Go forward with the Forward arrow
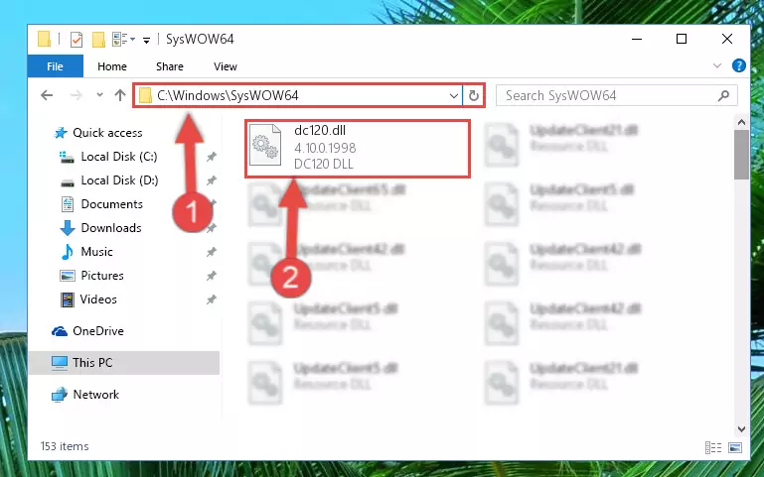Screen dimensions: 764x477 click(76, 95)
